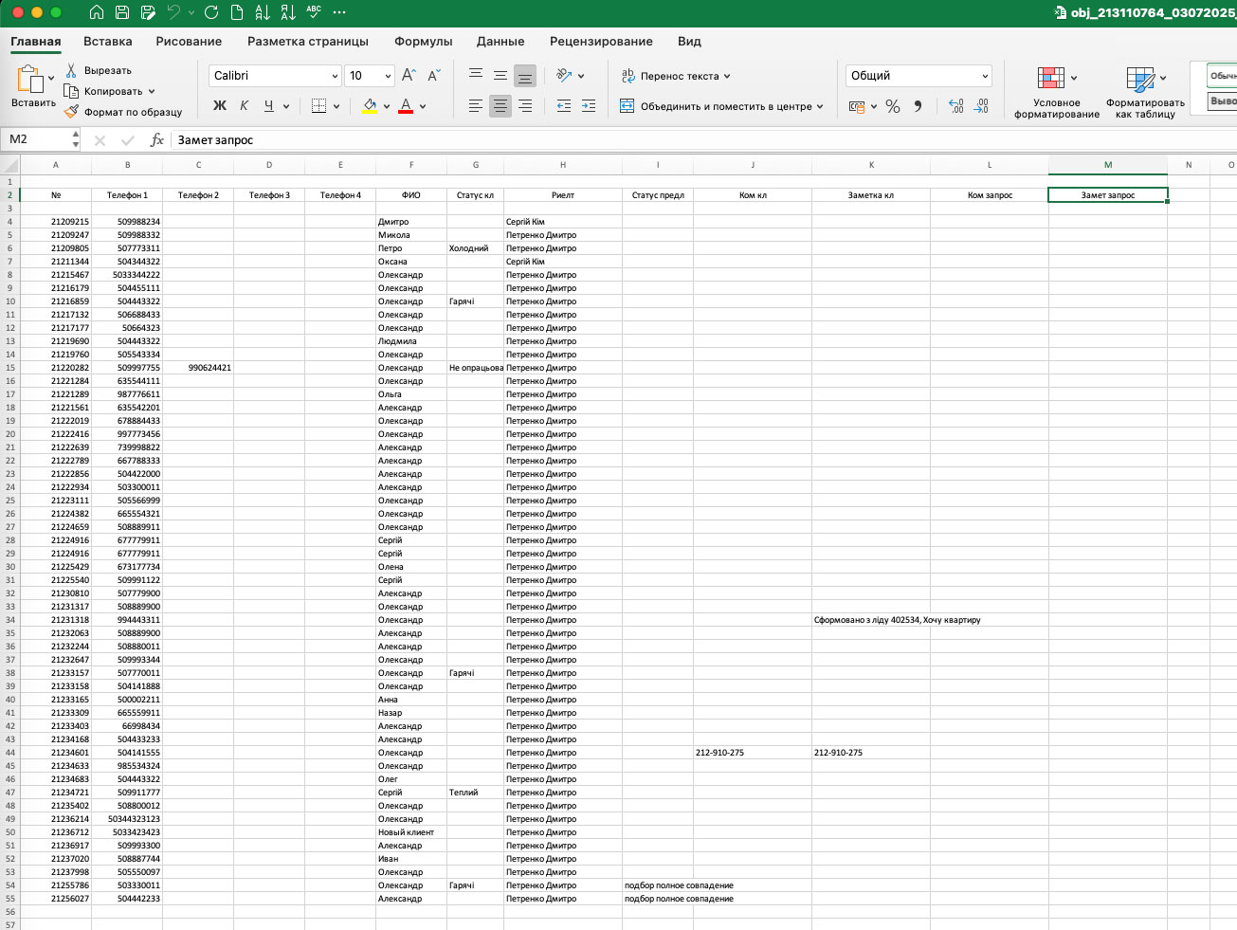Click the M2 name box field

pos(38,139)
